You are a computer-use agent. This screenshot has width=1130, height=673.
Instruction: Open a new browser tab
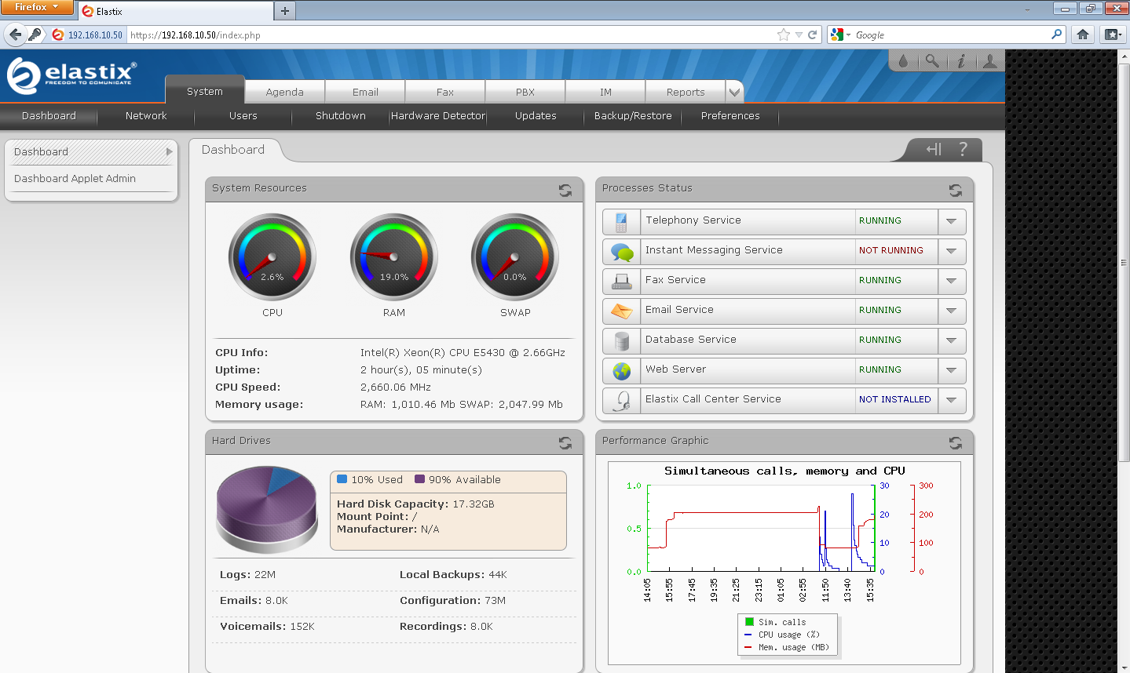(x=284, y=11)
